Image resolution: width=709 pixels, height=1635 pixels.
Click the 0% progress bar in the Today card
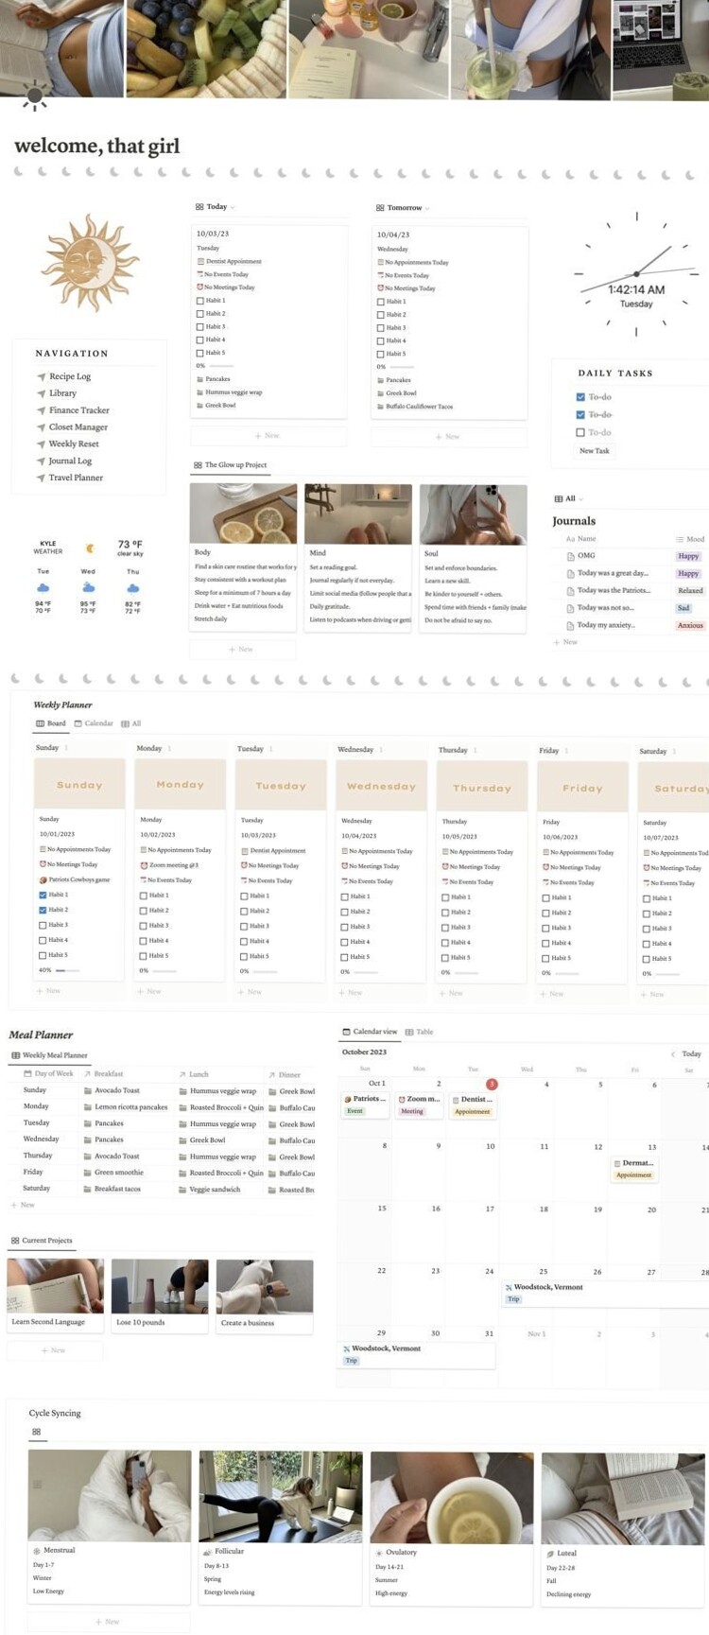[x=221, y=365]
